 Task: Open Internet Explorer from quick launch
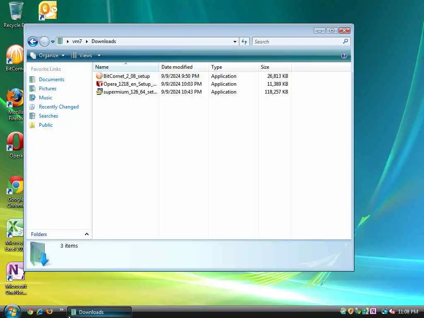[40, 312]
